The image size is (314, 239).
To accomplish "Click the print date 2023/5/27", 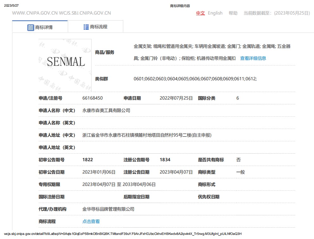I will (x=11, y=6).
